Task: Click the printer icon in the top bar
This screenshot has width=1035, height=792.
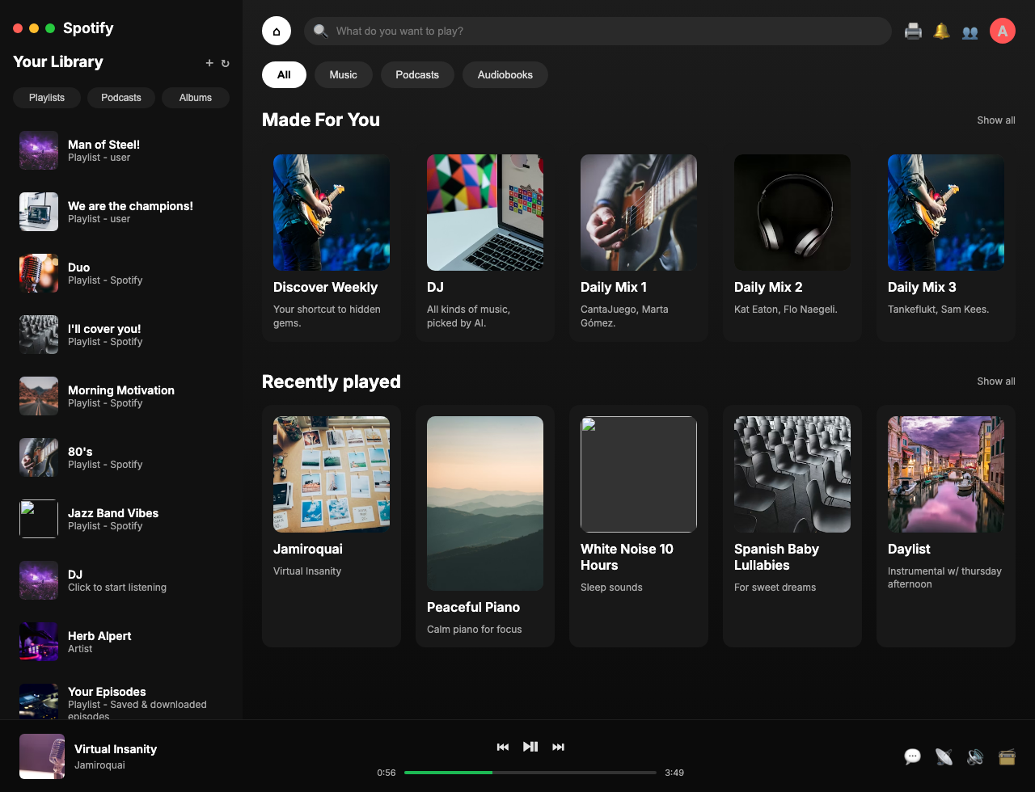Action: [913, 32]
